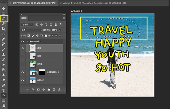The width and height of the screenshot is (170, 109).
Task: Lock transparent pixels of the layer
Action: click(29, 36)
